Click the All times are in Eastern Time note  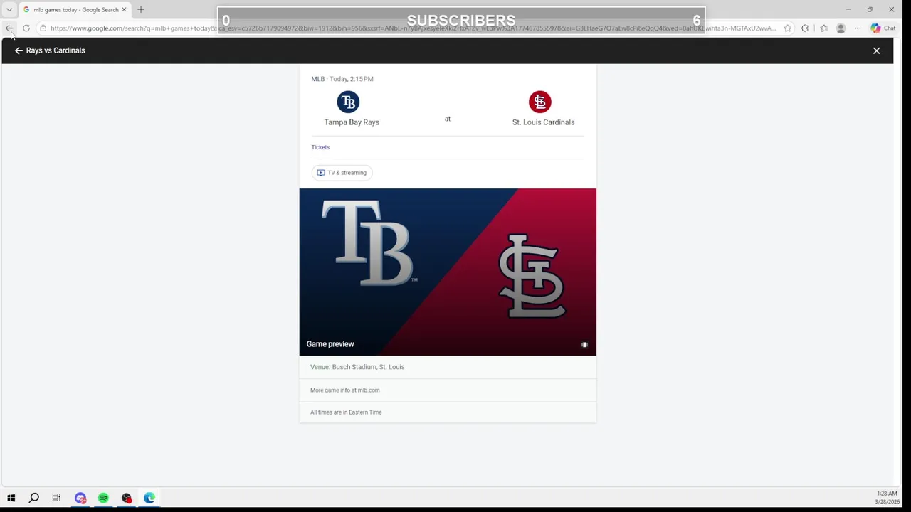[x=346, y=412]
